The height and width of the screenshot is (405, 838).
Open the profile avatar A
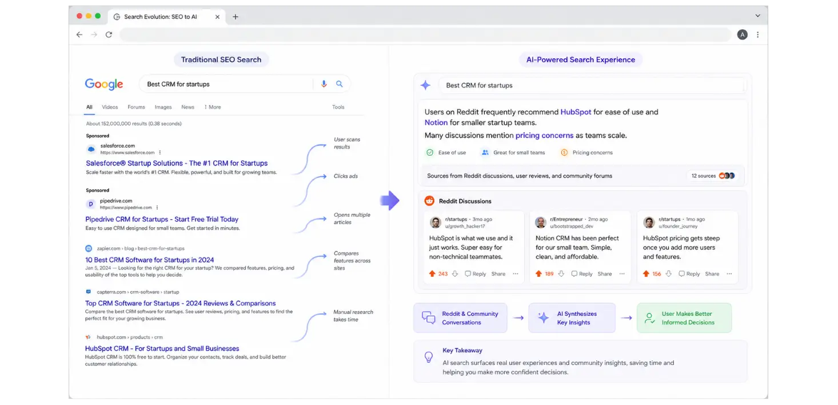(x=743, y=35)
